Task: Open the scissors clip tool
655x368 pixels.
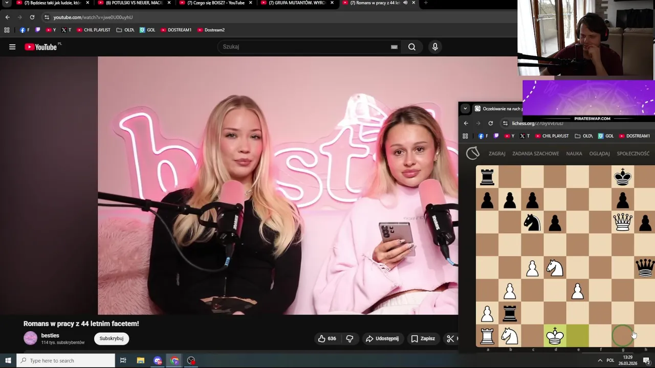Action: click(450, 338)
